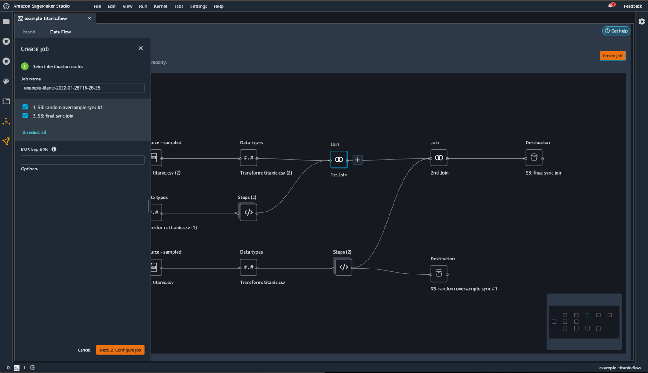
Task: Click the orange Create job button
Action: (x=613, y=56)
